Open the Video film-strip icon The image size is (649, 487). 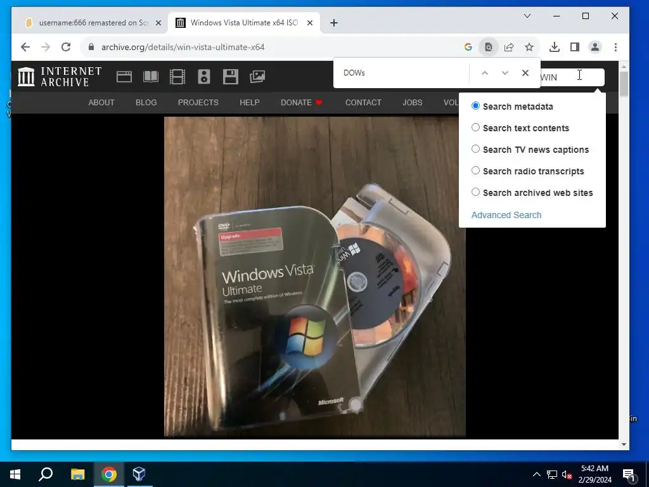177,77
